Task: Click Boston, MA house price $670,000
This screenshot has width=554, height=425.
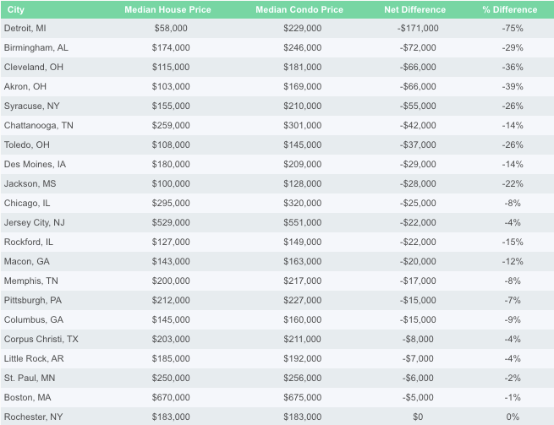Action: (x=171, y=397)
